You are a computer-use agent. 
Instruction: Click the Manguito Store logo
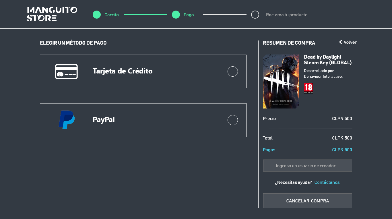click(52, 14)
